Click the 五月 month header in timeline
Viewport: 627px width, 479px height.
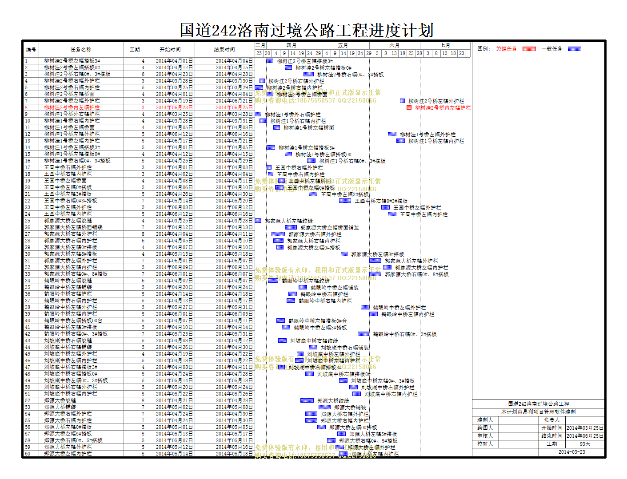343,45
